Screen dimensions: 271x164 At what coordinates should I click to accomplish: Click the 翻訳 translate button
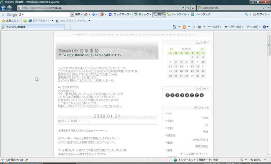[x=158, y=15]
